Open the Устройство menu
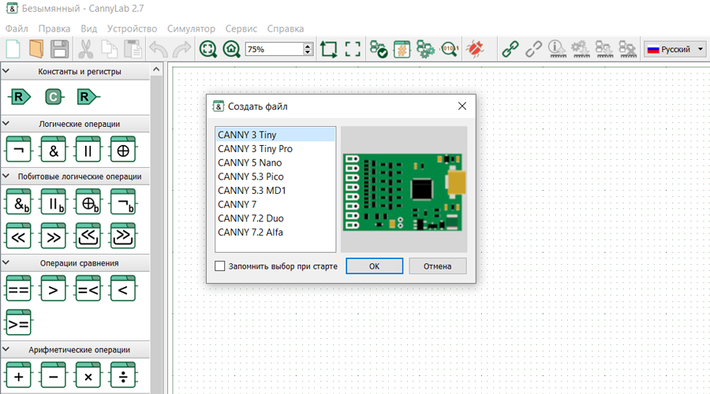The width and height of the screenshot is (710, 394). tap(133, 28)
